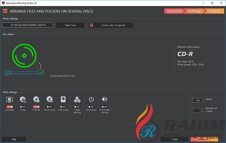Viewport: 226px width, 143px height.
Task: Enable Sound after burning toggle
Action: point(104,107)
